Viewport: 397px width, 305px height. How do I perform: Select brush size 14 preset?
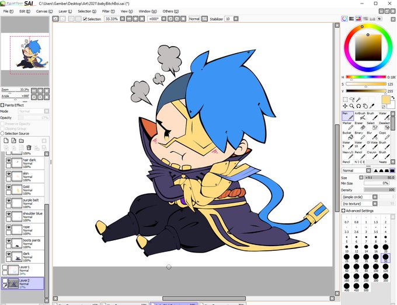point(366,248)
